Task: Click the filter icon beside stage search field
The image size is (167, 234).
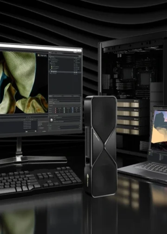Action: click(79, 56)
